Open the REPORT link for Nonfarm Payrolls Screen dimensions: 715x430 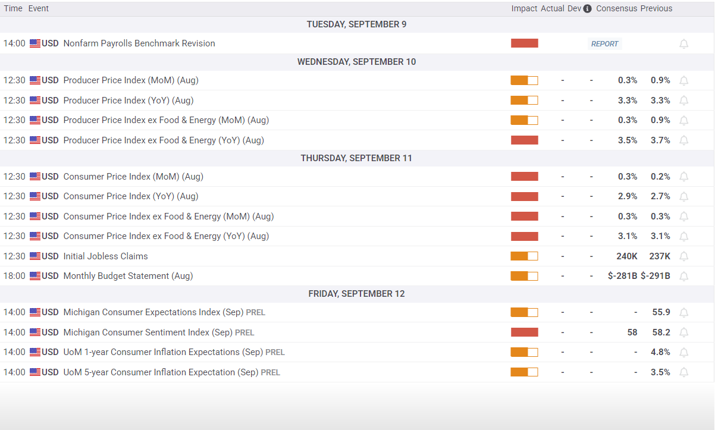click(605, 43)
